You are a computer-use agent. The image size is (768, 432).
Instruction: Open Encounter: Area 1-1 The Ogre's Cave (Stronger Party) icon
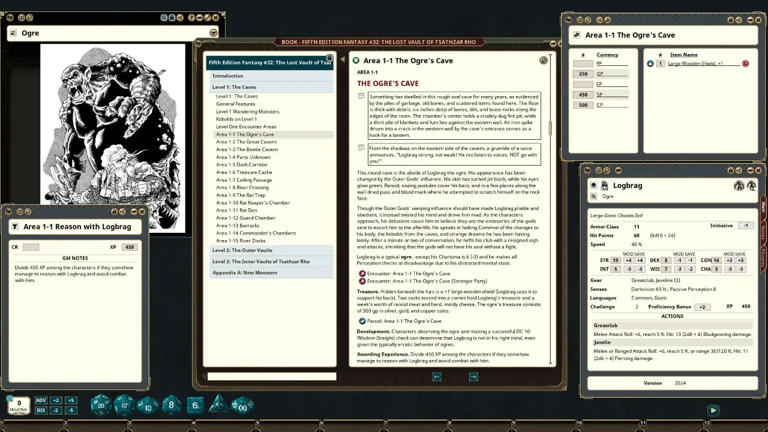[x=362, y=281]
